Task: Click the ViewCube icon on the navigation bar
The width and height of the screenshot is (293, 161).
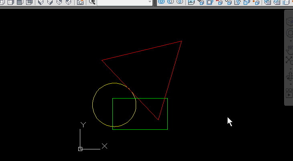Action: click(290, 22)
